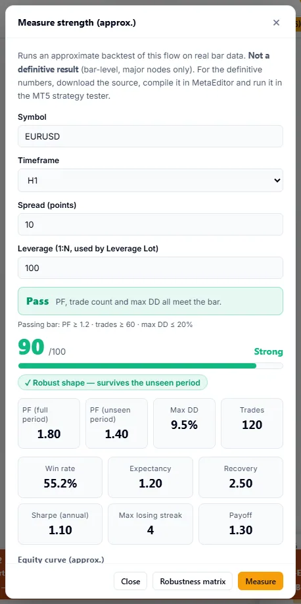Screen dimensions: 301x604
Task: Click the Close button at bottom
Action: (131, 581)
